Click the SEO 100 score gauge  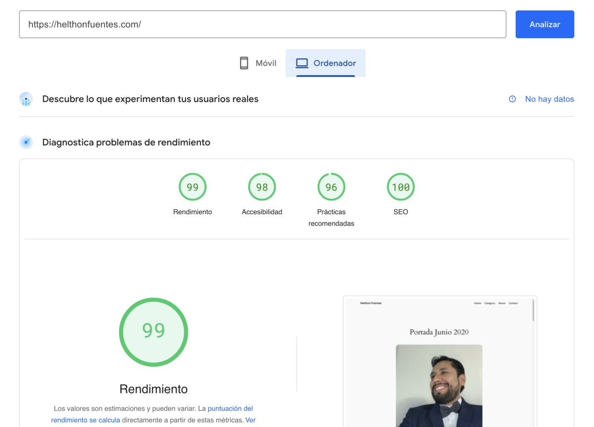click(x=400, y=187)
